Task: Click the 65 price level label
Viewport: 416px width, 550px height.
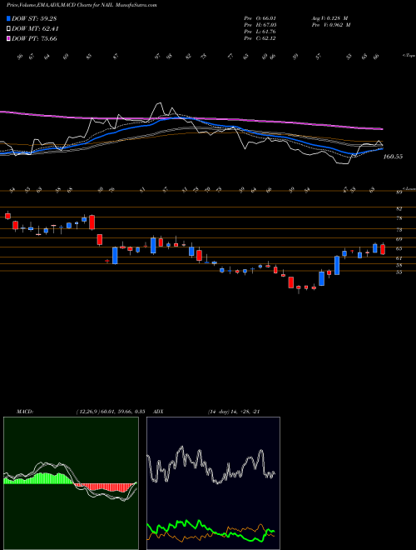Action: pos(399,248)
